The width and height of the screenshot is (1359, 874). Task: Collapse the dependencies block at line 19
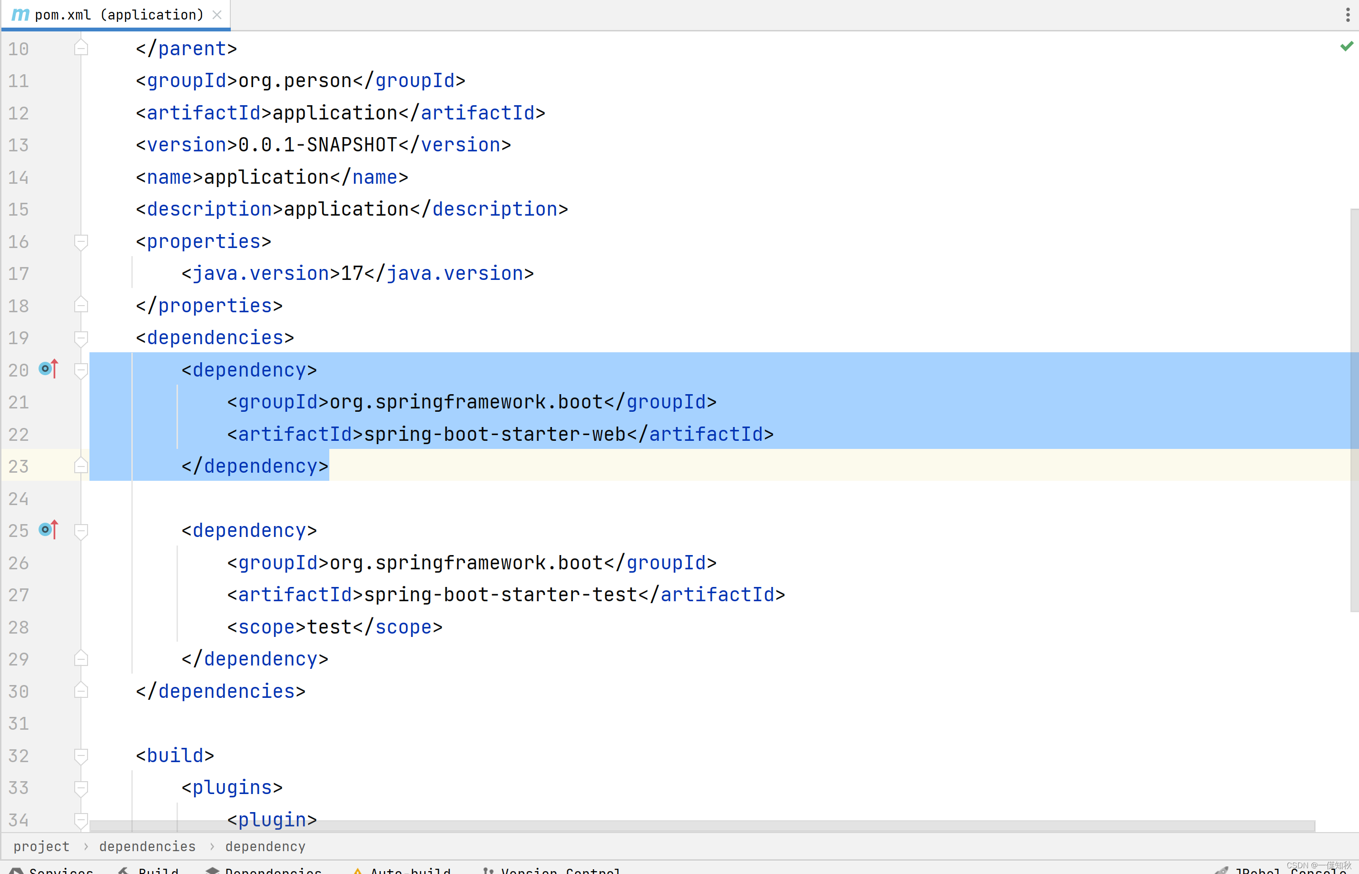point(81,338)
